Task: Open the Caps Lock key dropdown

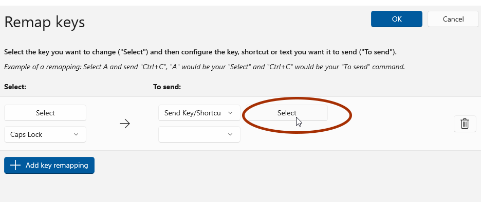Action: [x=45, y=134]
